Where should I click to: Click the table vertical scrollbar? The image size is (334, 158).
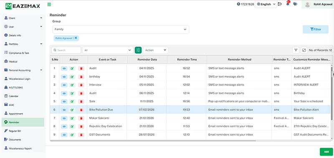click(331, 93)
